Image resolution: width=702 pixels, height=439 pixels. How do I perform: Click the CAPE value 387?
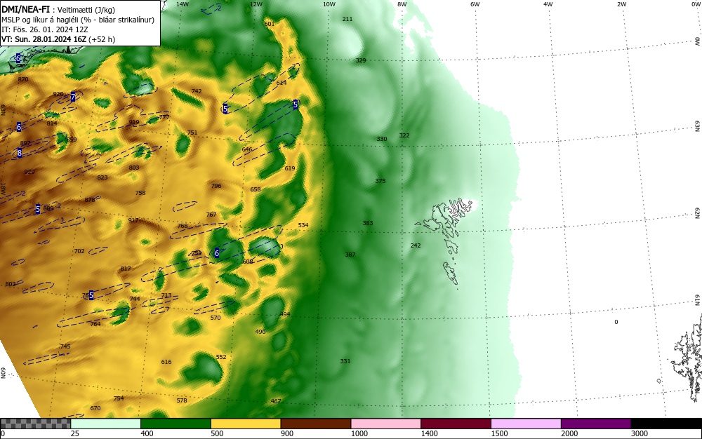pyautogui.click(x=350, y=255)
